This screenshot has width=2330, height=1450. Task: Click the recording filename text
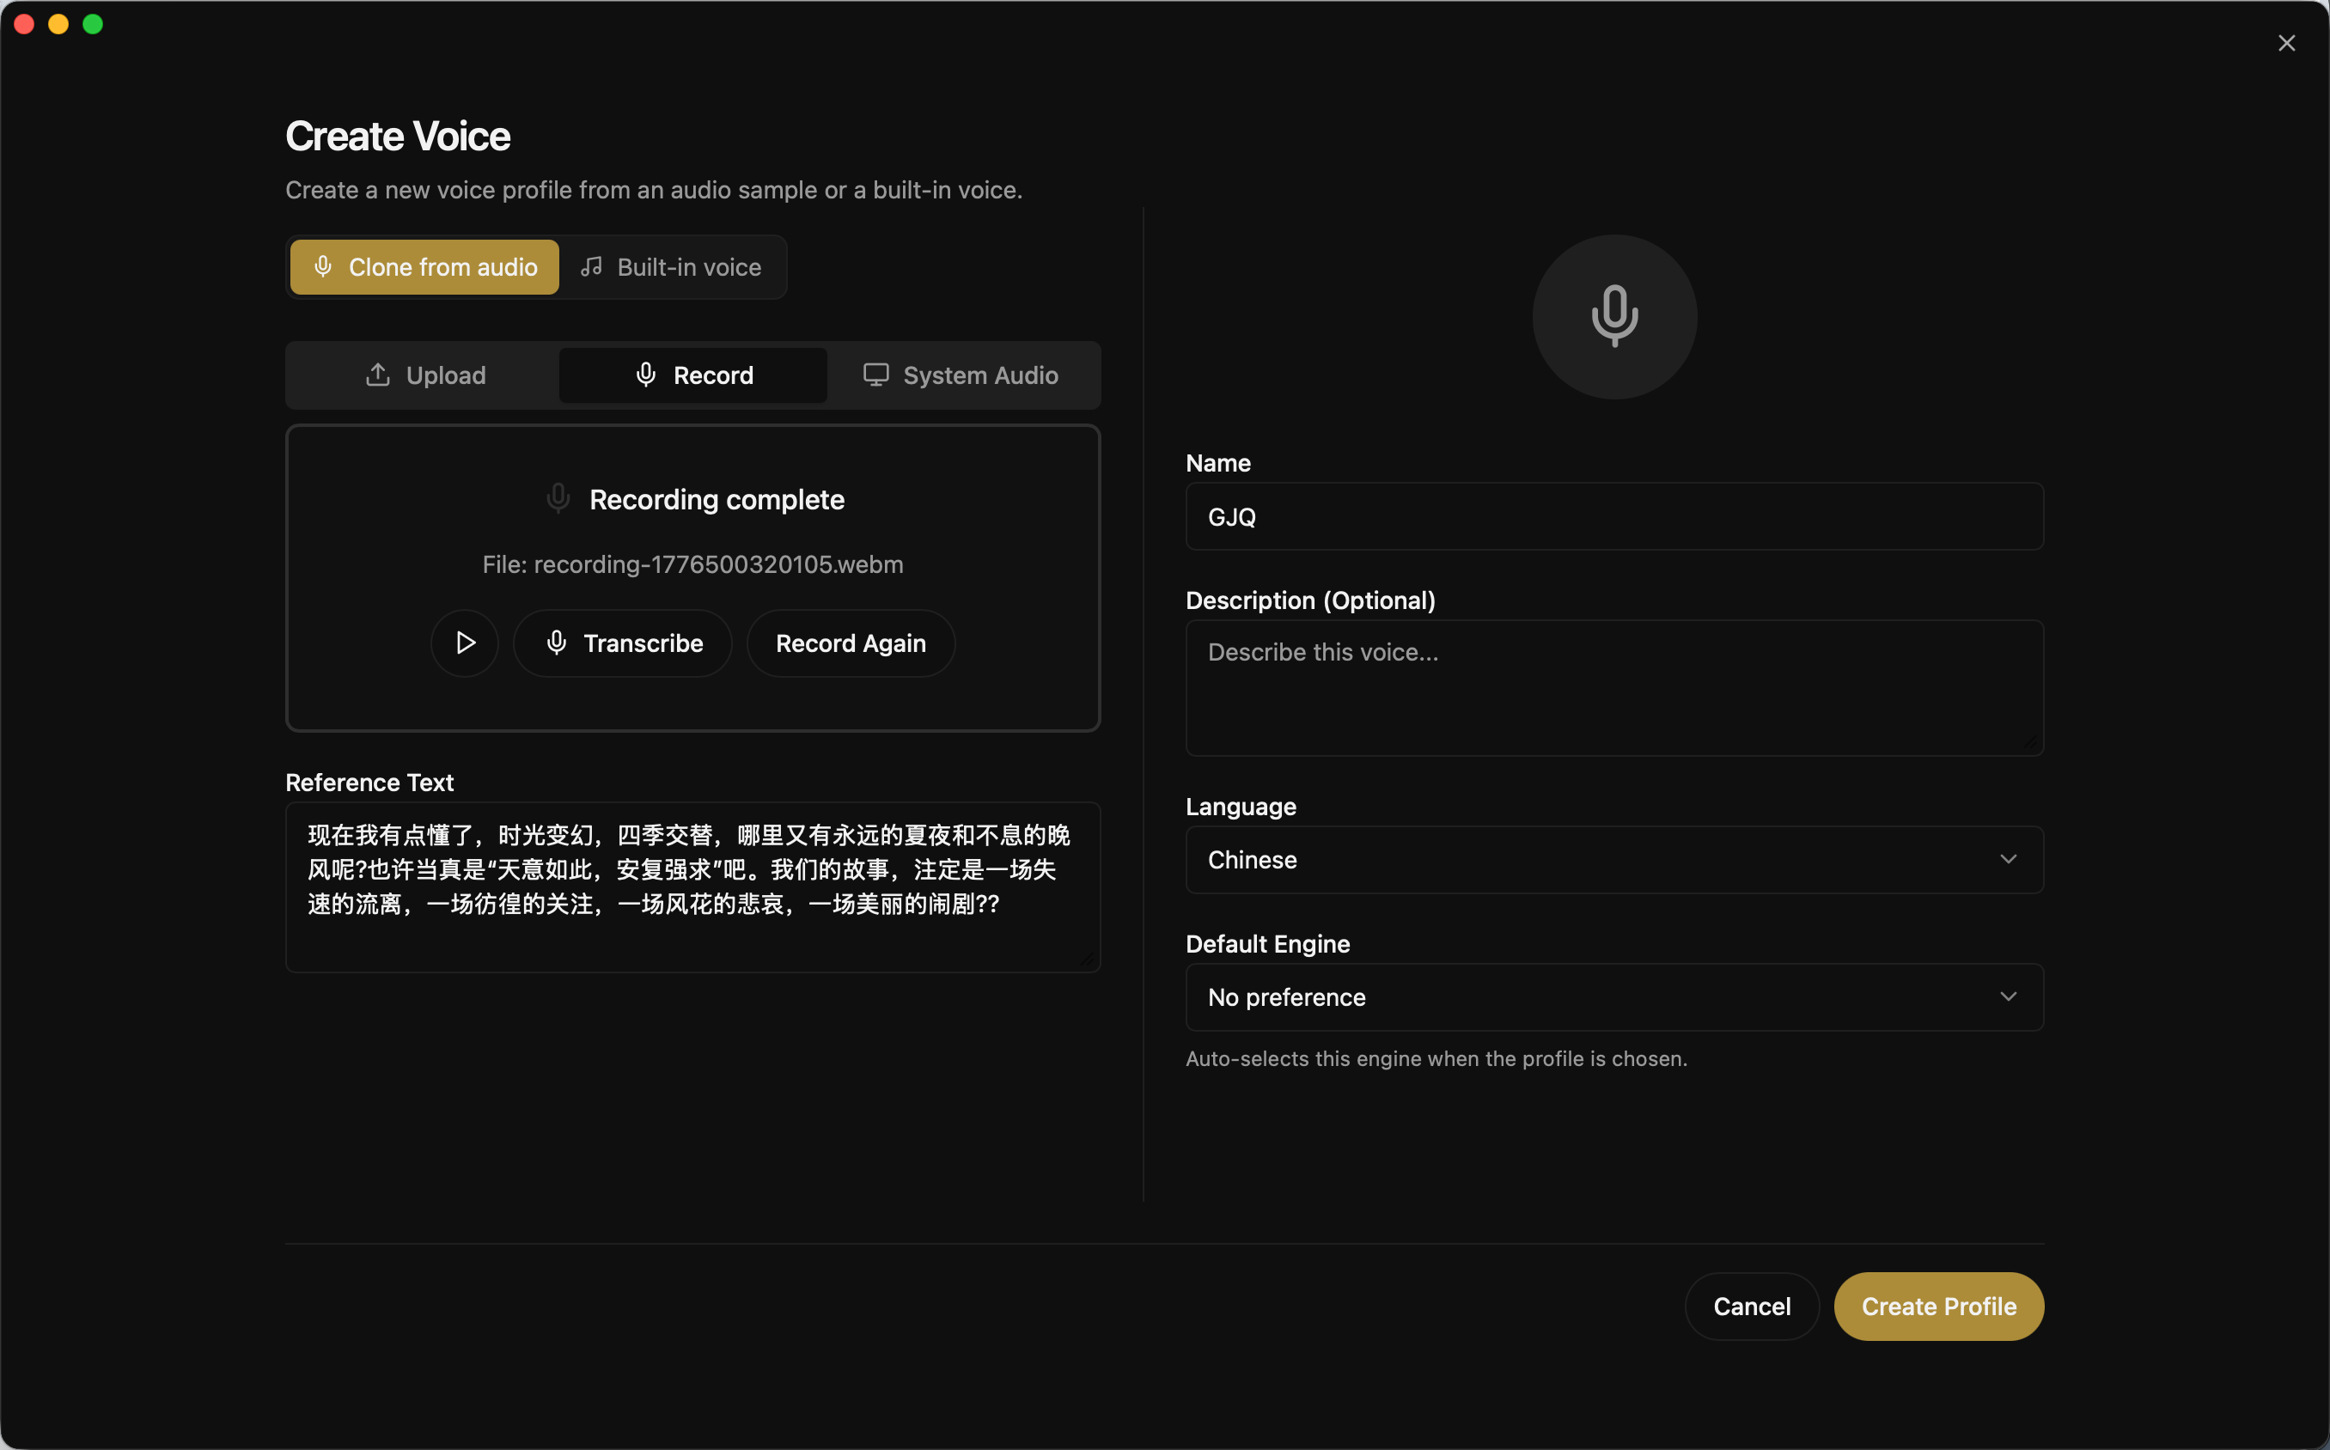(x=692, y=564)
